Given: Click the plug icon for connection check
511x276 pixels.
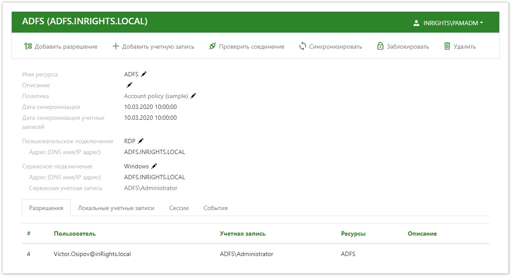Looking at the screenshot, I should click(x=213, y=46).
